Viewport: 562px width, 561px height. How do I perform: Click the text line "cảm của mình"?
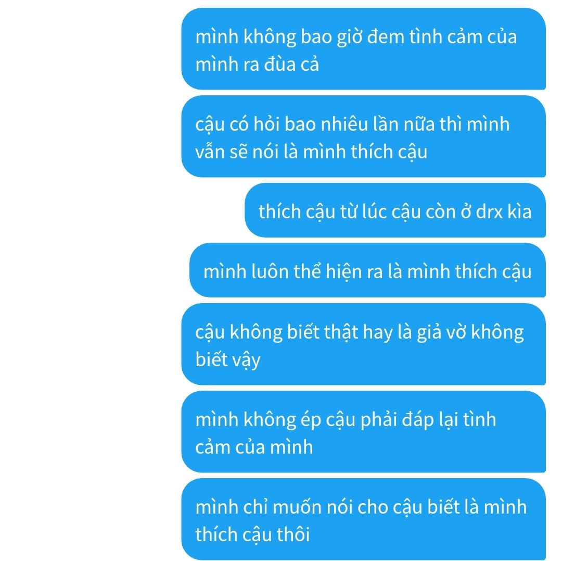point(254,447)
